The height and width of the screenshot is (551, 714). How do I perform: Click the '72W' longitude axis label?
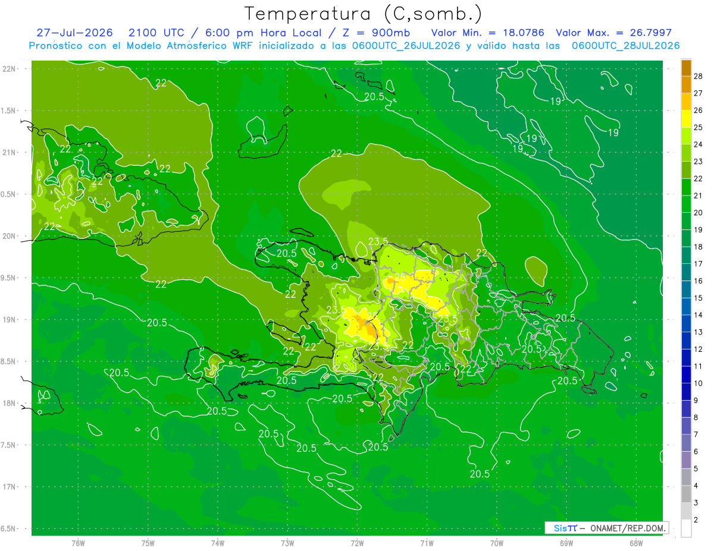click(357, 543)
